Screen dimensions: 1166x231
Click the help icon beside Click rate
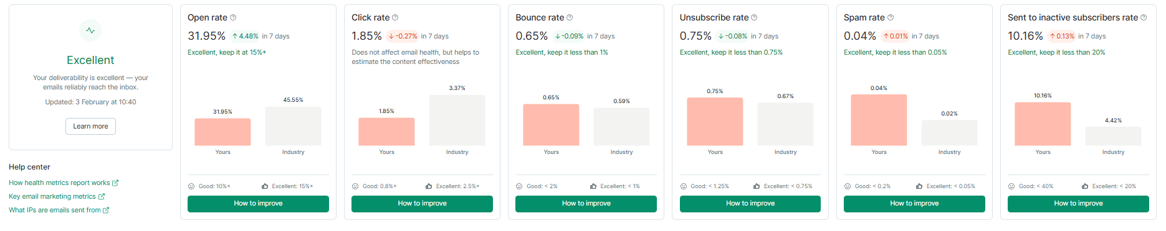point(395,17)
